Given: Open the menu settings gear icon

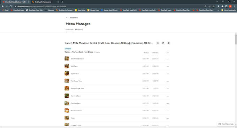Looking at the screenshot, I should (x=169, y=43).
